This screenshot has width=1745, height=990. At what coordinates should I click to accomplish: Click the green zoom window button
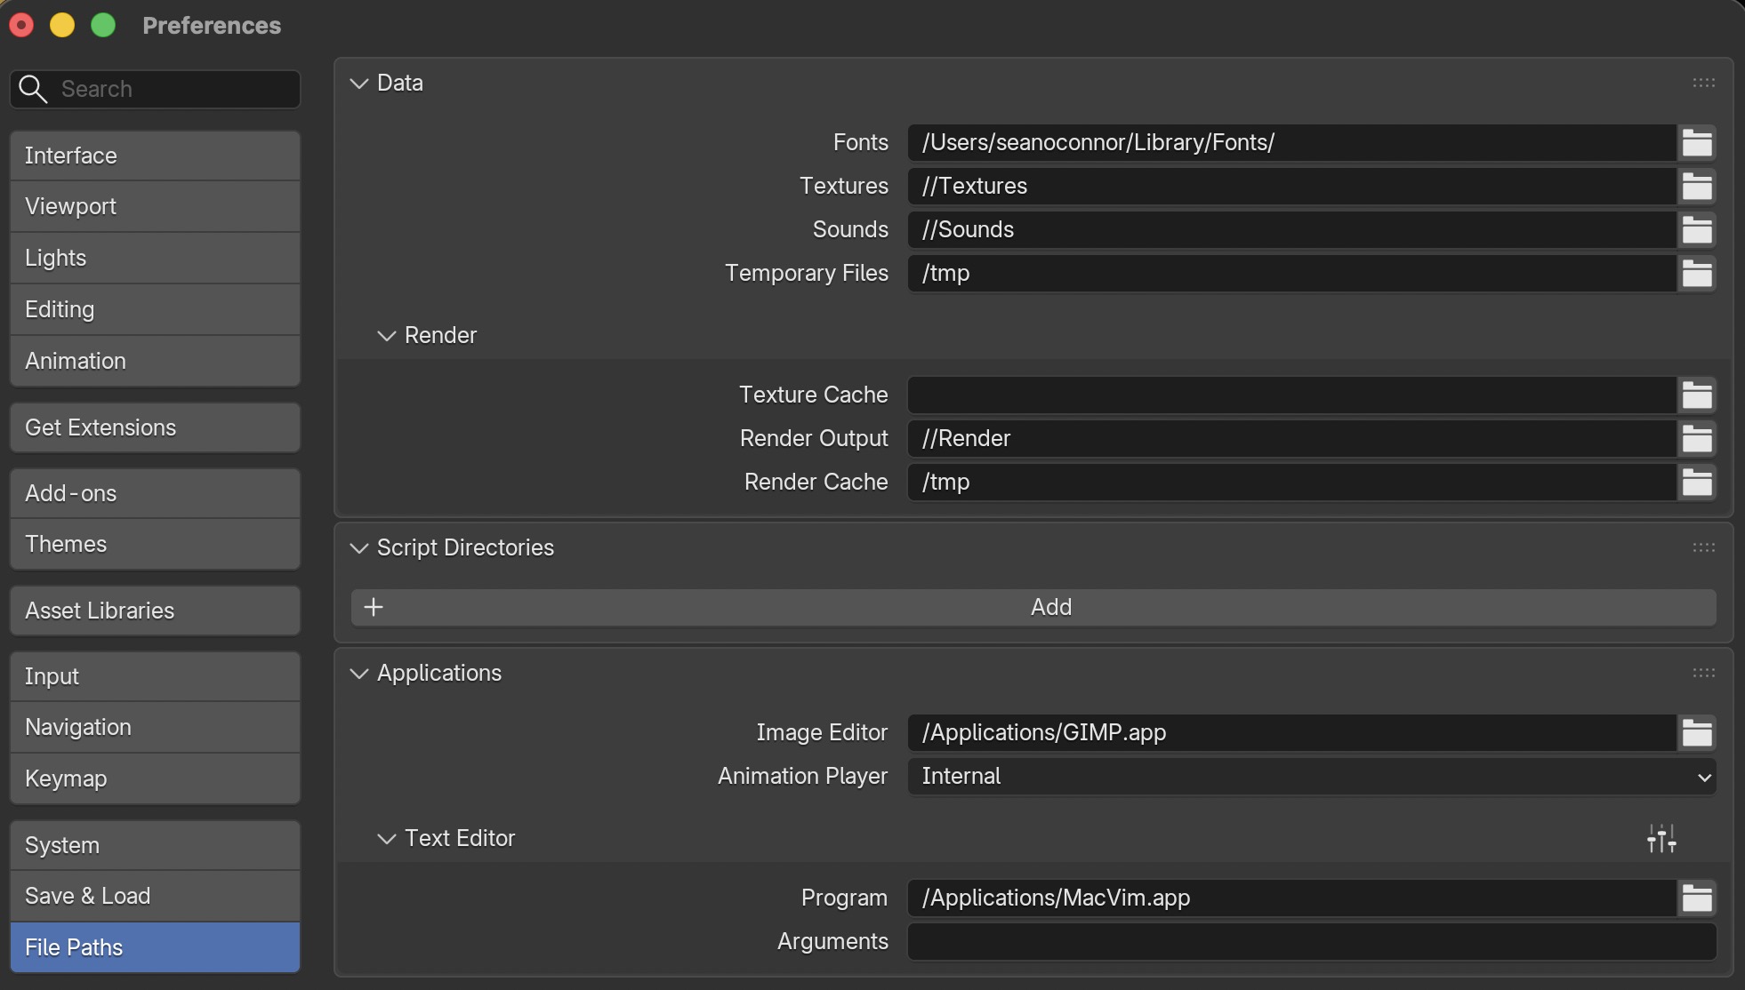point(103,25)
